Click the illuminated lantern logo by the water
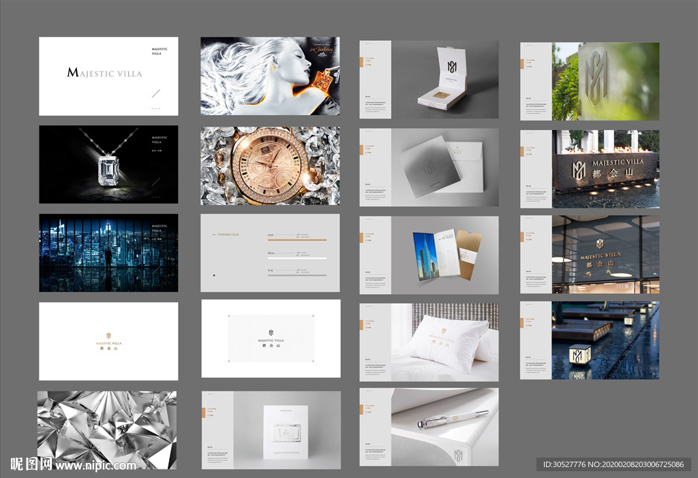Viewport: 698px width, 478px height. point(579,355)
